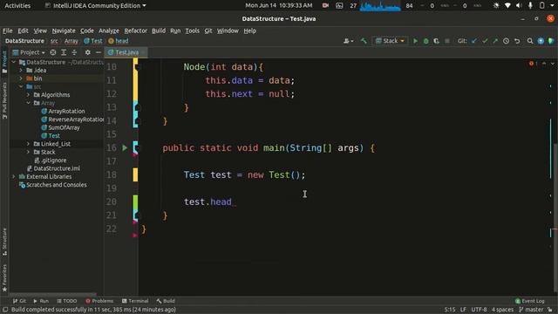Expand the bin folder
The width and height of the screenshot is (558, 314).
pos(21,78)
